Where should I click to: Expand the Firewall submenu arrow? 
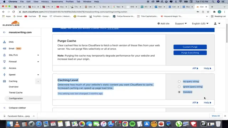coord(38,62)
